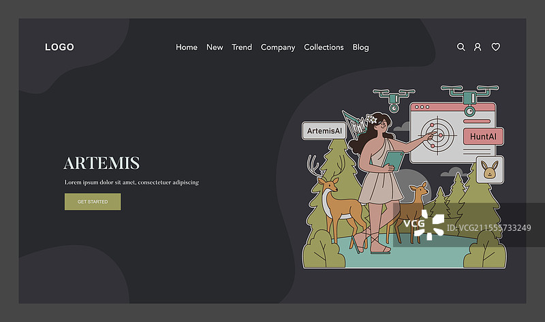
Task: Click the small drone above ArtemisAI
Action: pyautogui.click(x=394, y=99)
